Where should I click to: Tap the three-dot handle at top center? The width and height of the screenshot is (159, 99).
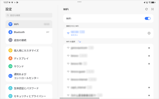[79, 2]
